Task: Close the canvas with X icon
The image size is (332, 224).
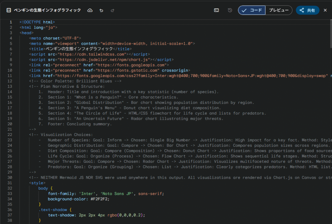Action: click(325, 10)
